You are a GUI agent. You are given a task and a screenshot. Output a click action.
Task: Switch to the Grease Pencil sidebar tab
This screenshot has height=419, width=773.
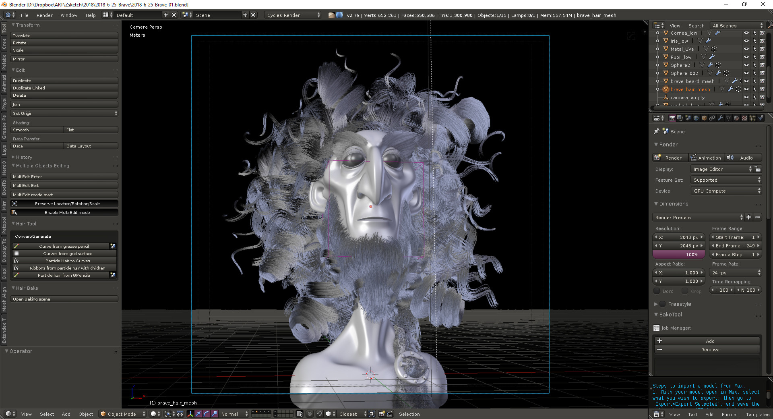pos(4,127)
